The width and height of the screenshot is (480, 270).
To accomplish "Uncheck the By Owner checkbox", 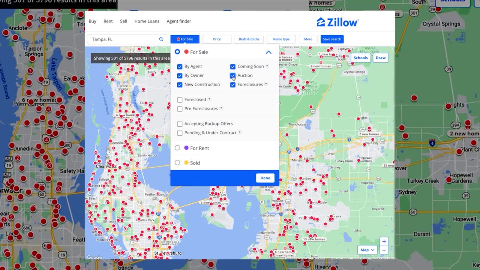I will click(180, 76).
